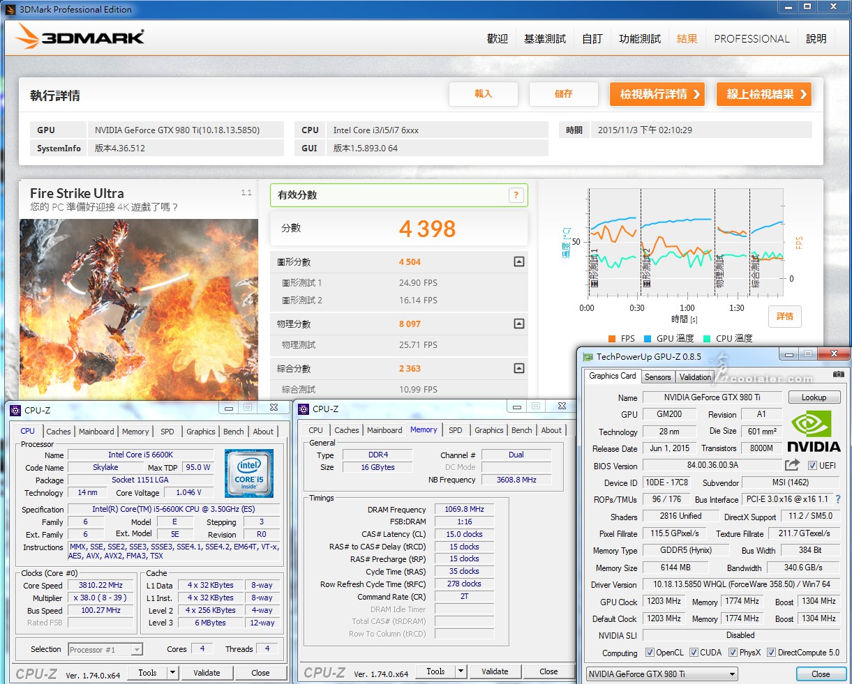Click the CPU-Z icon in the left window's title bar

15,410
